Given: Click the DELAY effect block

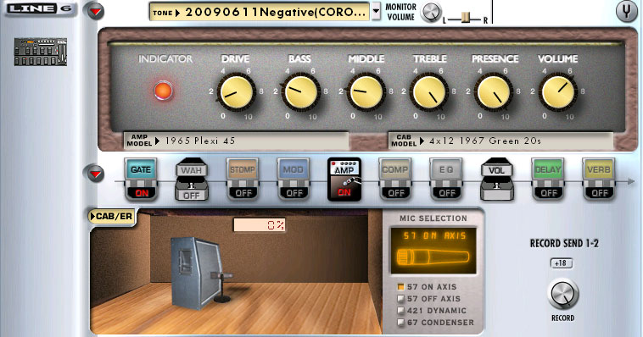Looking at the screenshot, I should pos(548,180).
